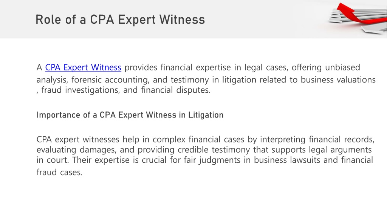Click the word 'Role' in the title
Viewport: 387px width, 217px height.
48,20
